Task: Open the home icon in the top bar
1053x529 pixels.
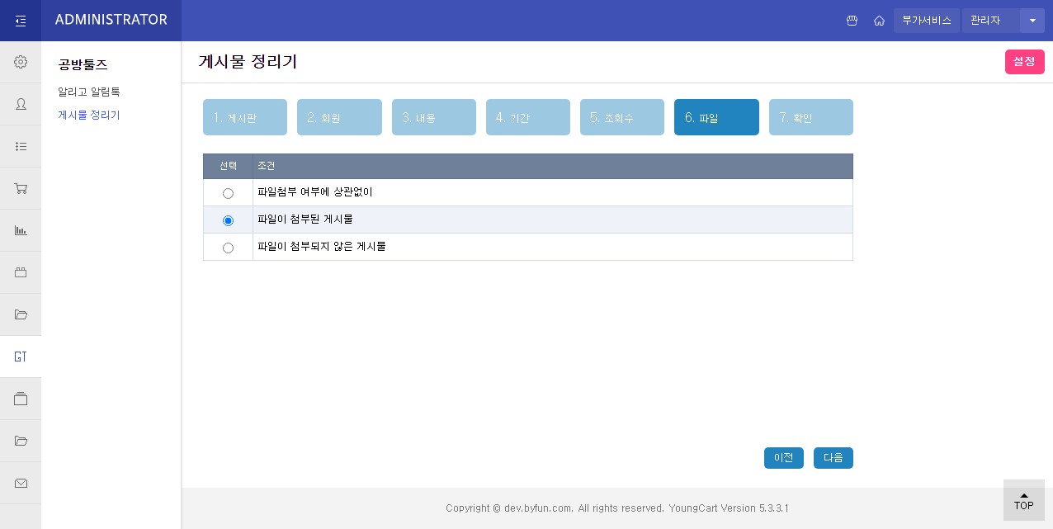Action: [x=880, y=21]
